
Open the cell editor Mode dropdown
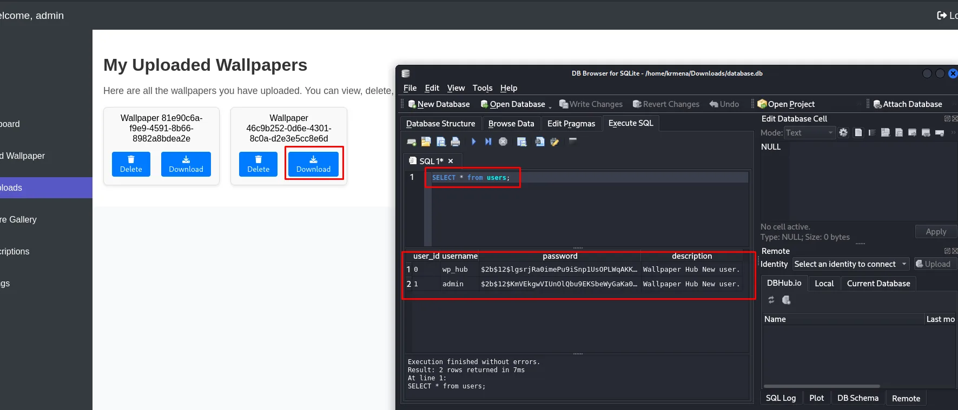(809, 133)
